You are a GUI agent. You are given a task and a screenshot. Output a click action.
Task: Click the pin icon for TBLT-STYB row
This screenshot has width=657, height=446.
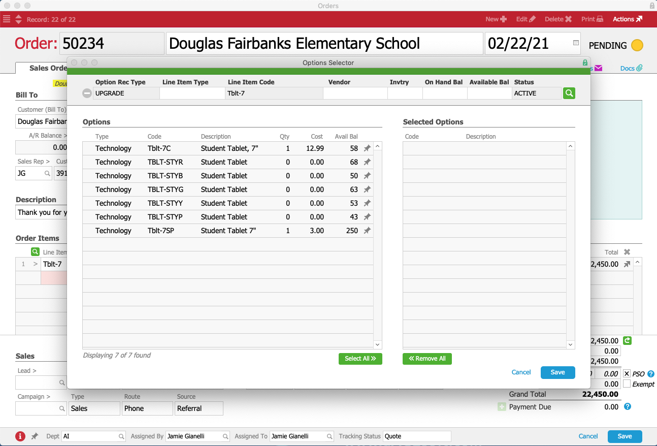pos(367,176)
